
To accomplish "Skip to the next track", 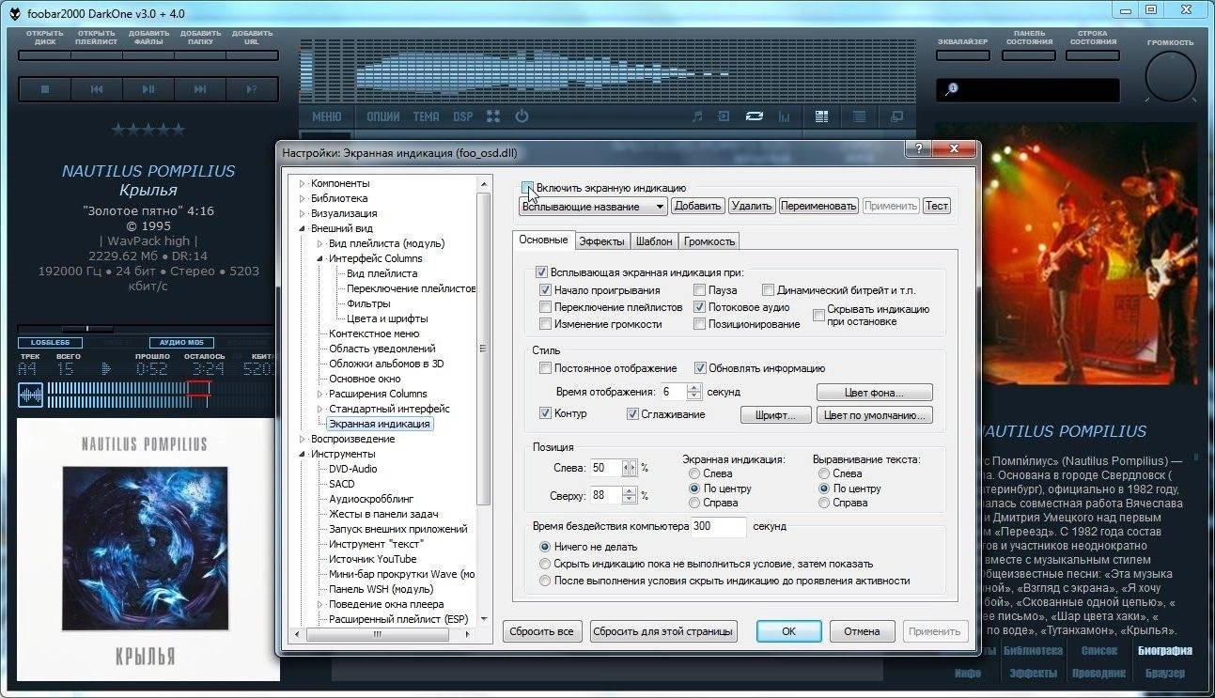I will pos(200,89).
